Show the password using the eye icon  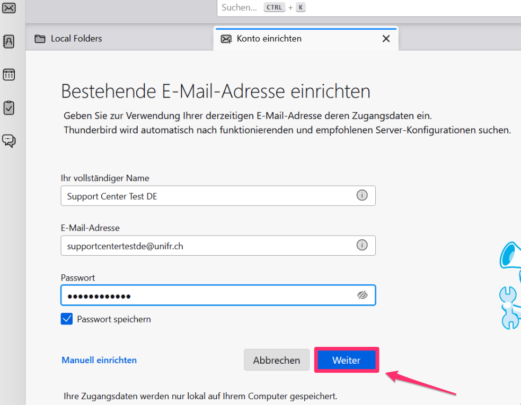363,295
